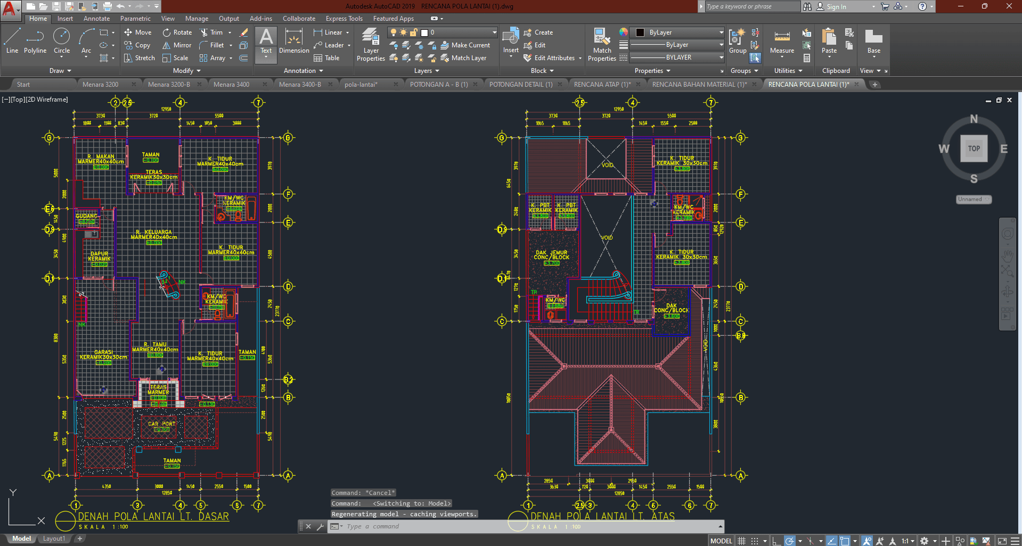The width and height of the screenshot is (1022, 546).
Task: Switch to POTONGAN DETAIL (1) drawing tab
Action: [520, 85]
